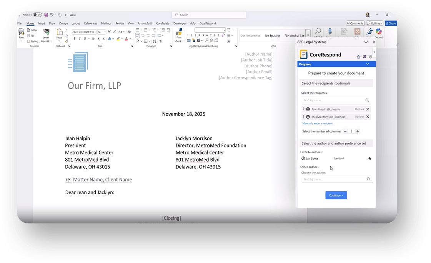Click the Save icon in title bar
Viewport: 431px width, 263px height.
[46, 15]
